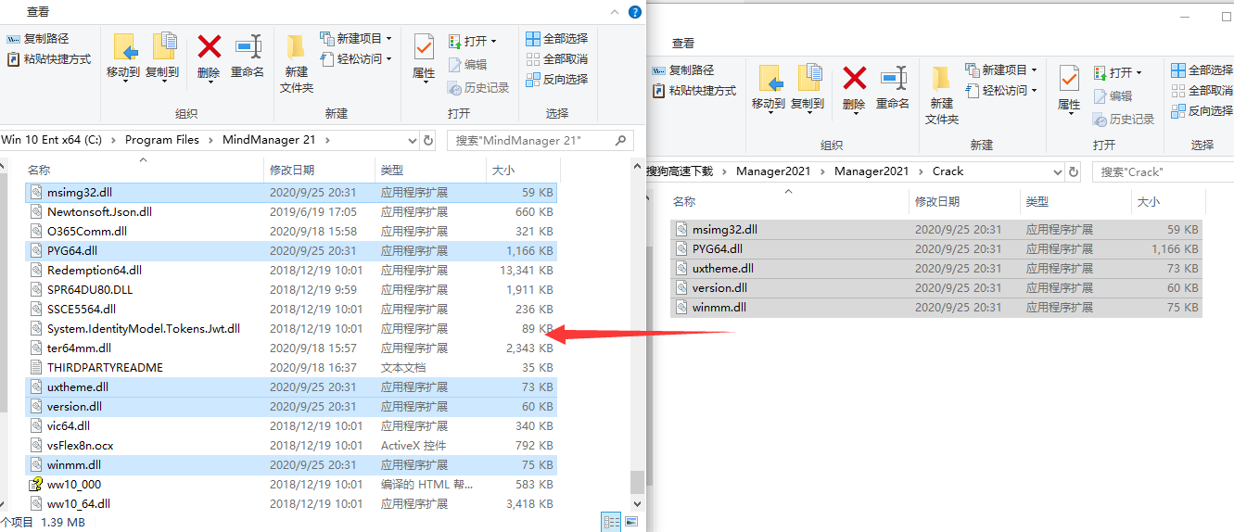Open the blue help question mark icon
1234x532 pixels.
click(x=635, y=12)
